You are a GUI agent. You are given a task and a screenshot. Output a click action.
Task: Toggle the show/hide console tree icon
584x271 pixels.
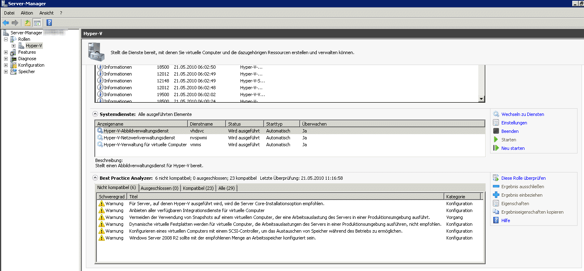pos(37,23)
